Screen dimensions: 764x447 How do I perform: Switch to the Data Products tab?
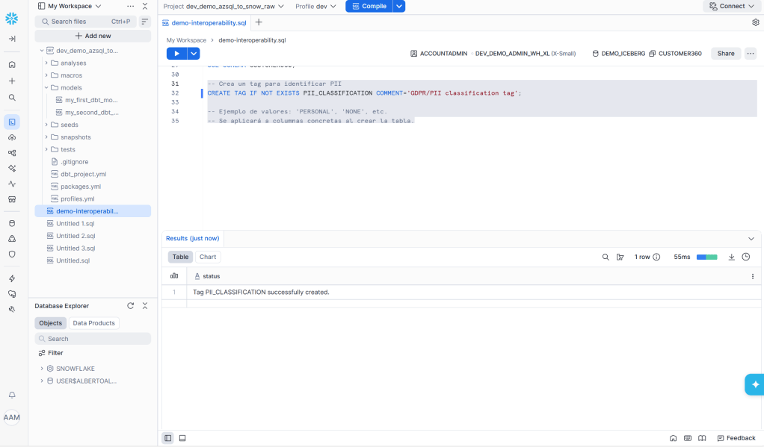tap(93, 323)
